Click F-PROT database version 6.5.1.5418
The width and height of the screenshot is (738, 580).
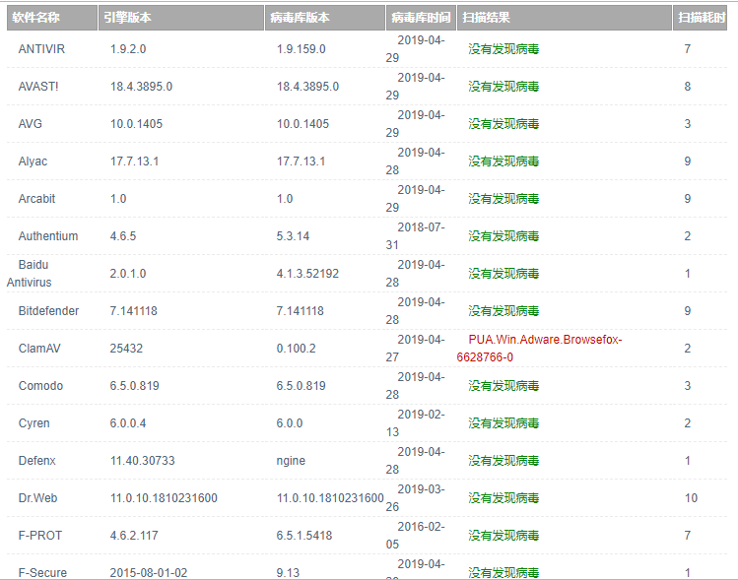[304, 536]
